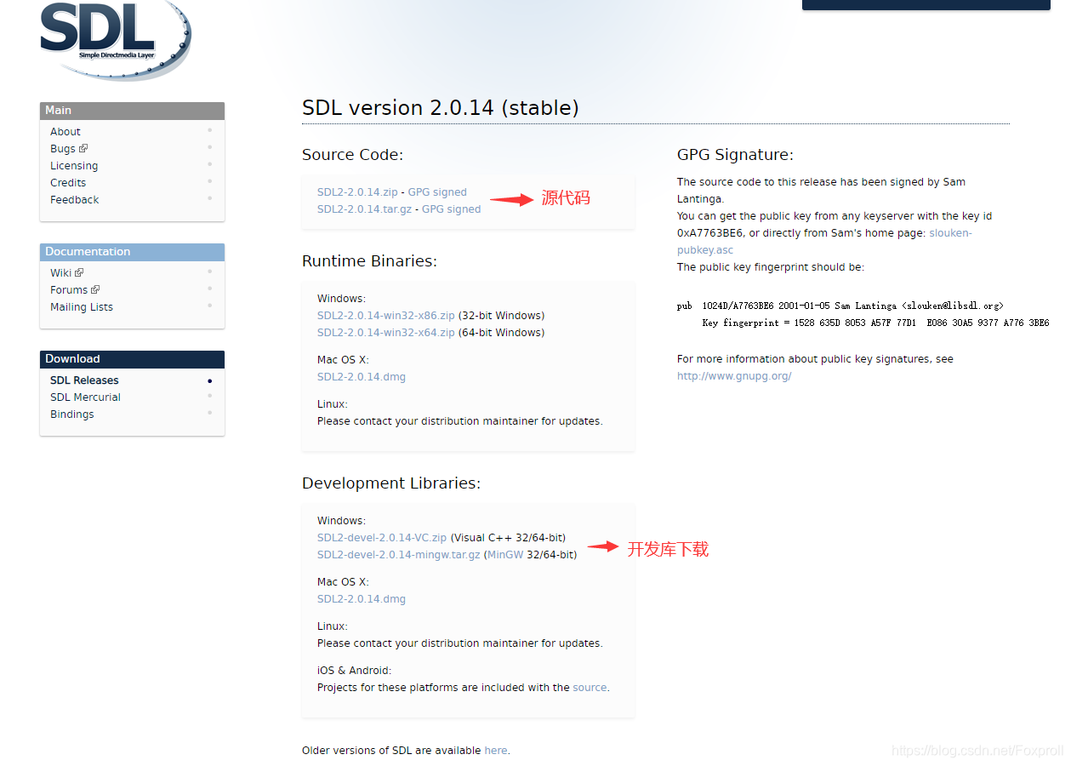The height and width of the screenshot is (766, 1071).
Task: Click the external link icon beside Forums
Action: pos(94,289)
